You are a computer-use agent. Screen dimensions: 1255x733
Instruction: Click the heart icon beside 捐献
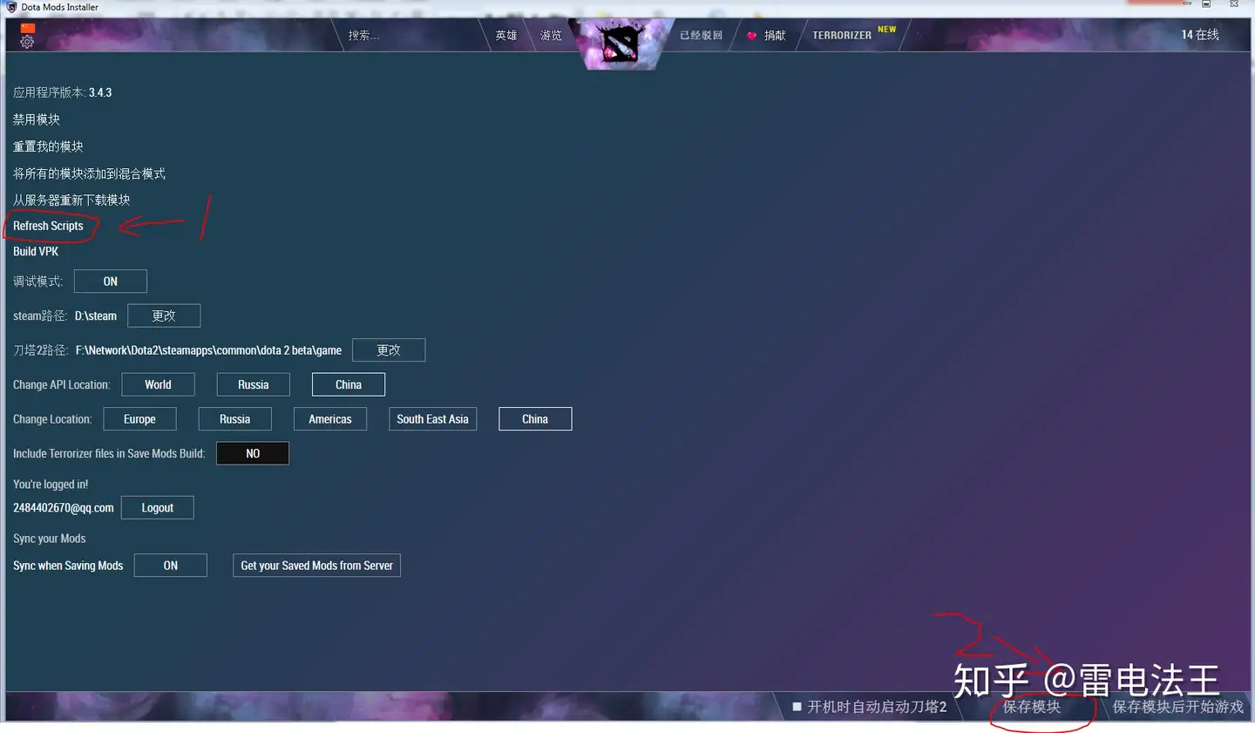(751, 36)
